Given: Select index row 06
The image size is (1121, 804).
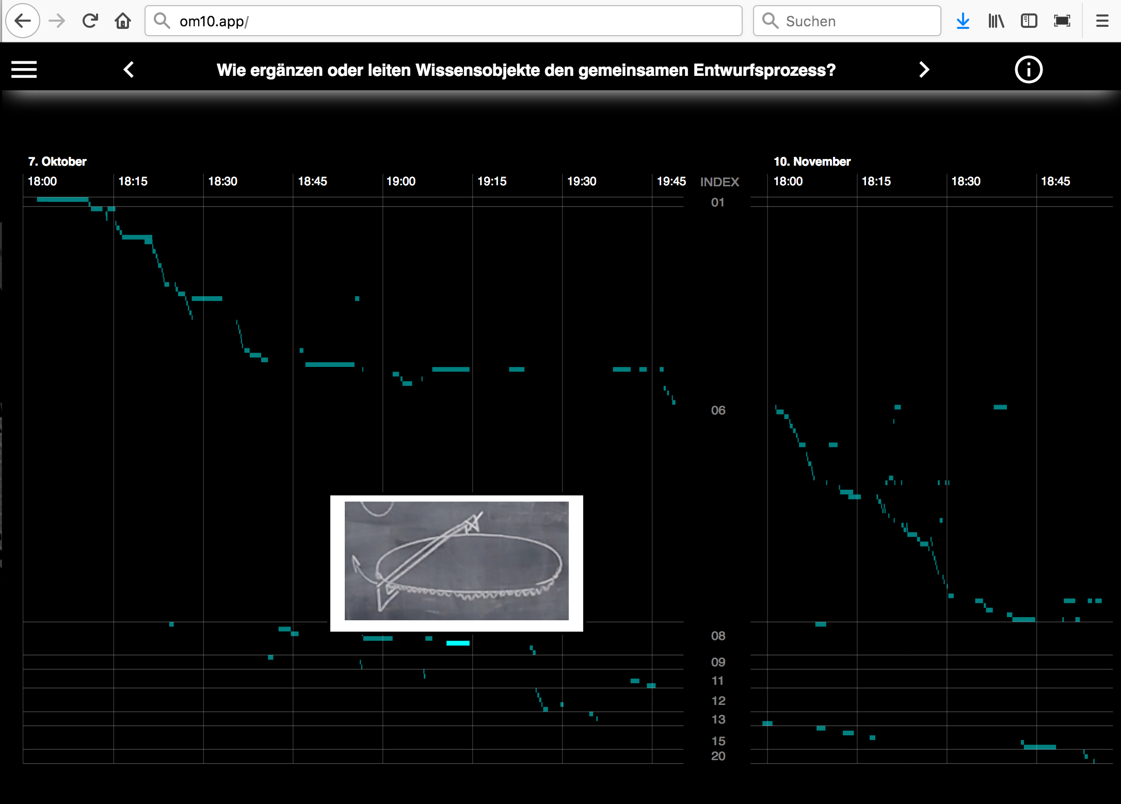Looking at the screenshot, I should tap(718, 410).
